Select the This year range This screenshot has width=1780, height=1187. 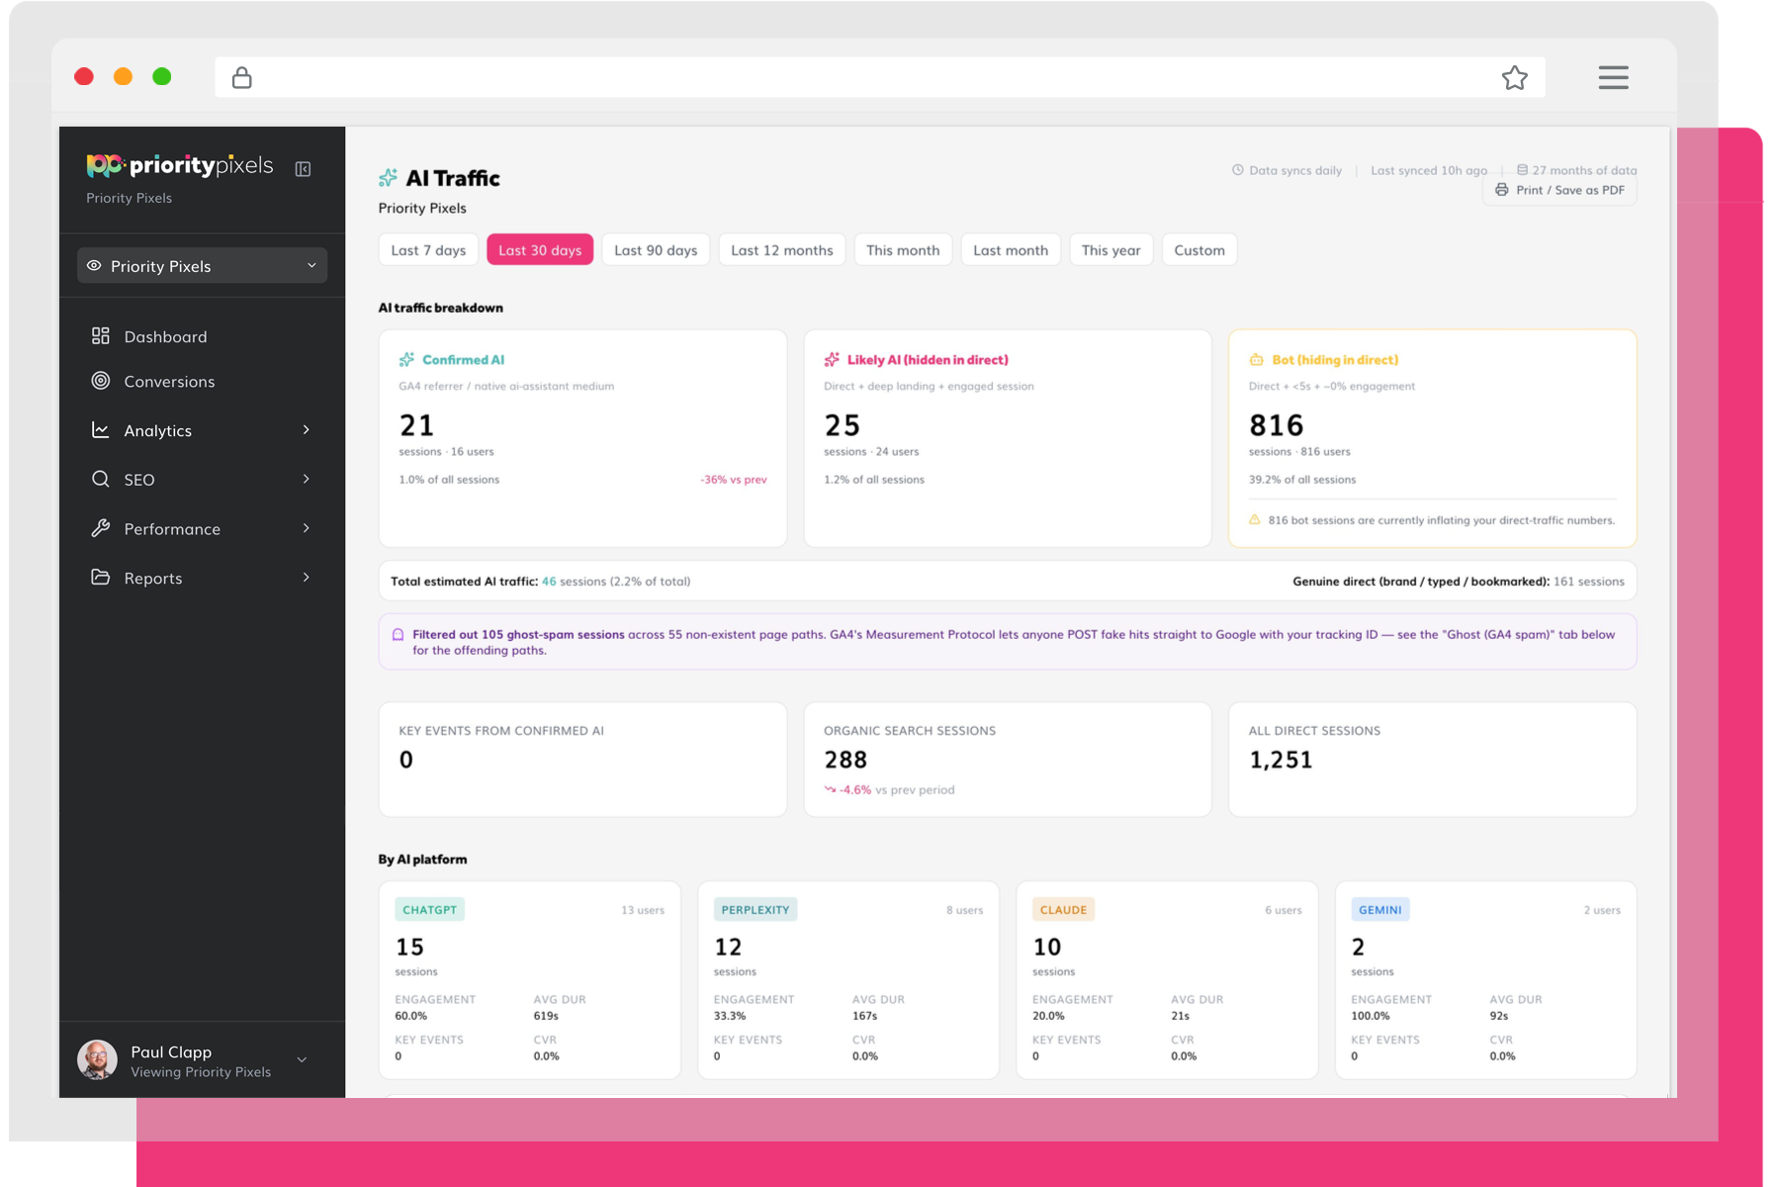pyautogui.click(x=1111, y=250)
